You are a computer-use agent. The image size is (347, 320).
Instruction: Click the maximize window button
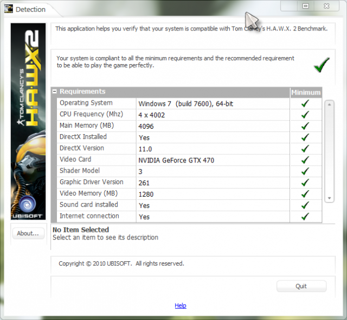tap(306, 6)
